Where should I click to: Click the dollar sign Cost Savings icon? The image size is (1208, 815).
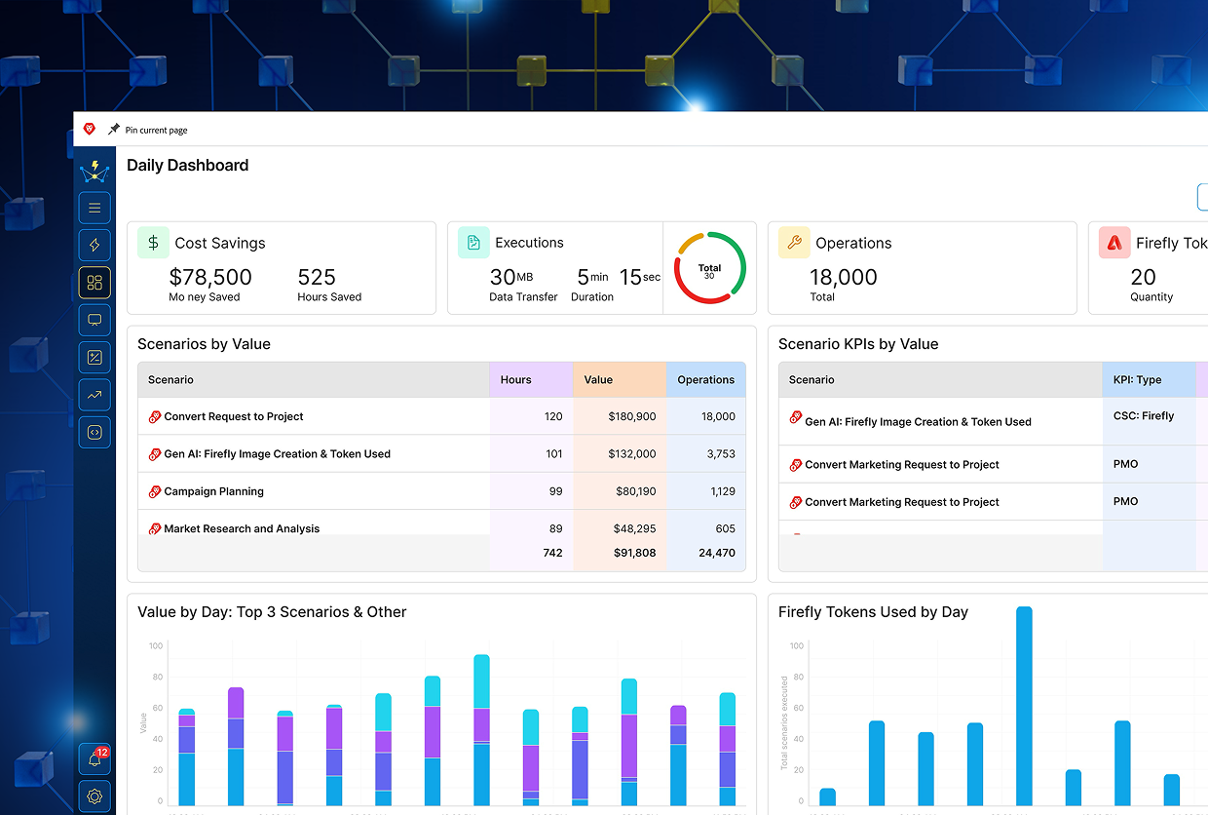coord(153,243)
